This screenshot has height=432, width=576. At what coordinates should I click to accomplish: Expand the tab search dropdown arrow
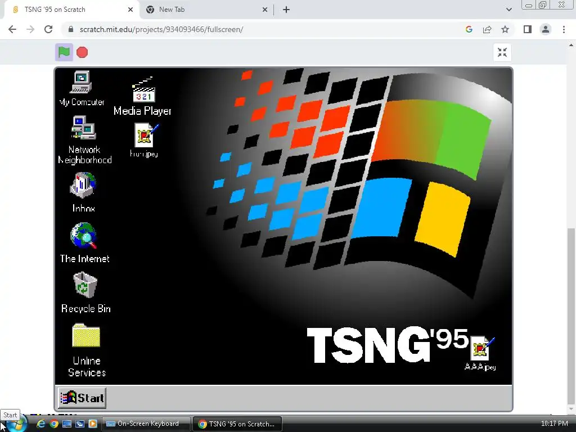point(508,10)
